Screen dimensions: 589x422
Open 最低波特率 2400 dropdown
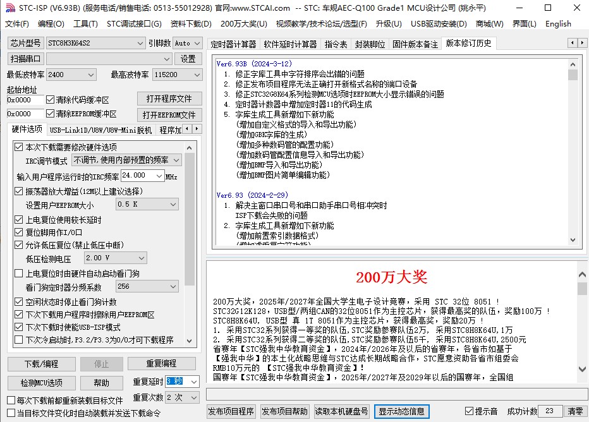pyautogui.click(x=71, y=75)
